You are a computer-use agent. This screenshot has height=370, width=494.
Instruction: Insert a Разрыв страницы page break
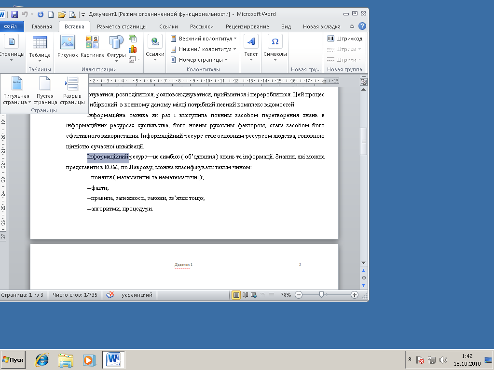72,91
